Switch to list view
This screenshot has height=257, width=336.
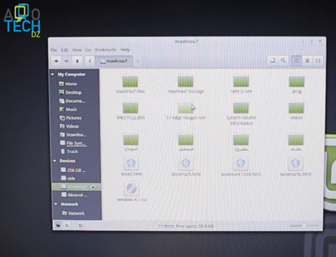coord(307,61)
